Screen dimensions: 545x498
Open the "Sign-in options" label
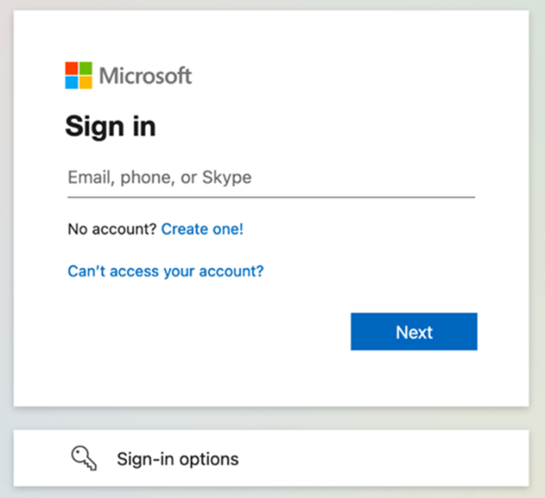pyautogui.click(x=178, y=460)
